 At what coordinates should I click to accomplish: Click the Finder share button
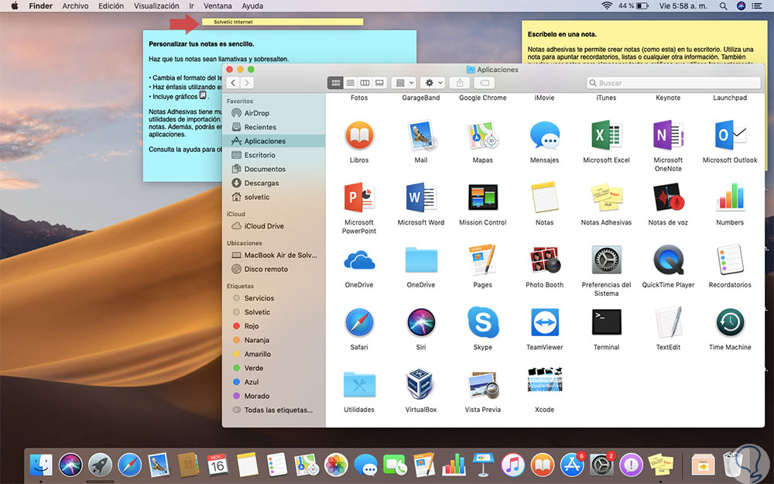[460, 83]
